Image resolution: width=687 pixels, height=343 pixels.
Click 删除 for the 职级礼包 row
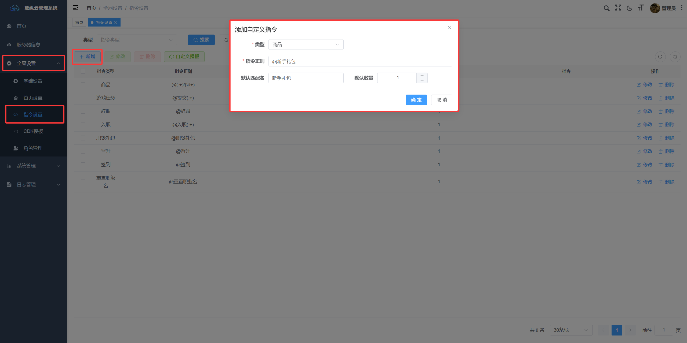coord(666,138)
